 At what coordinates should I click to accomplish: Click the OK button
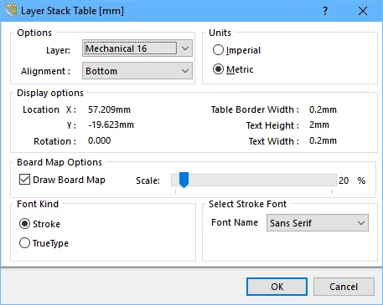[x=277, y=287]
